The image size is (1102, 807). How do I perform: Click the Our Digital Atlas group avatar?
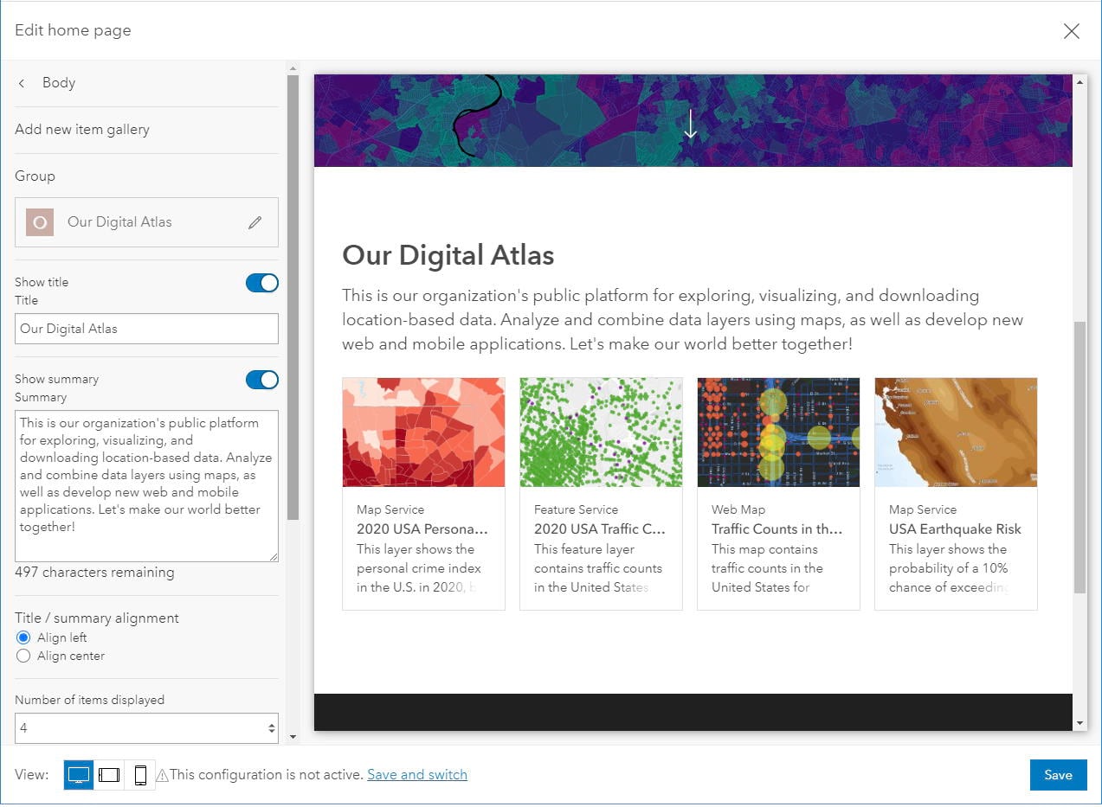[39, 222]
